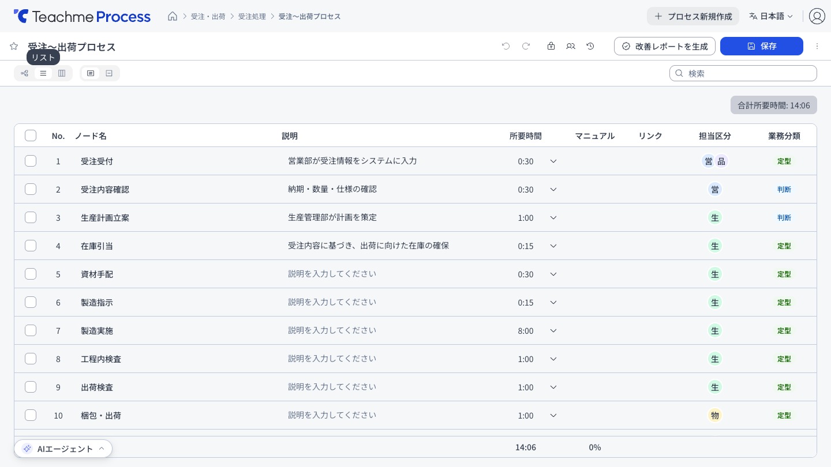Screen dimensions: 831x467
Task: Click the description placeholder for 製造指示
Action: click(x=332, y=302)
